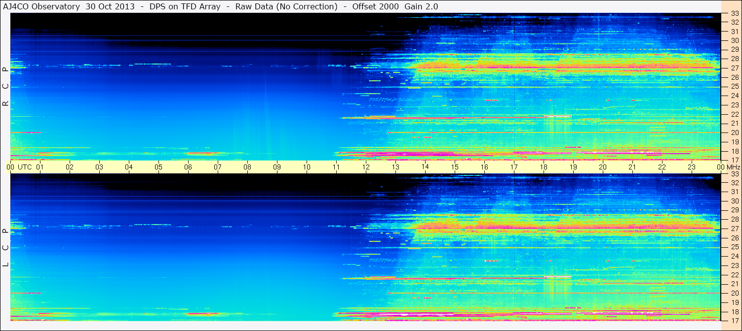Select the 23 hour marker on time axis
The height and width of the screenshot is (331, 742).
692,167
